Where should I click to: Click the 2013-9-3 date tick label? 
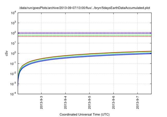(x=41, y=102)
